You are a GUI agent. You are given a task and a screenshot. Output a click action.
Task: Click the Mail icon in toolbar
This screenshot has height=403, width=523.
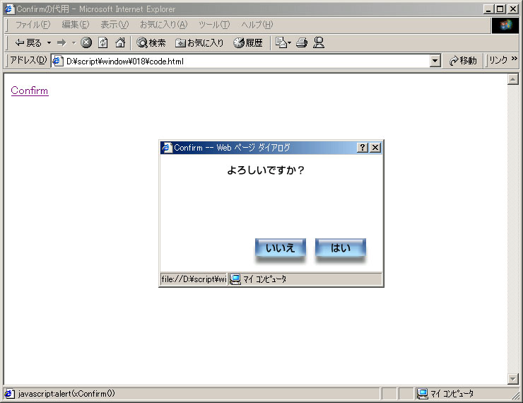tap(283, 42)
